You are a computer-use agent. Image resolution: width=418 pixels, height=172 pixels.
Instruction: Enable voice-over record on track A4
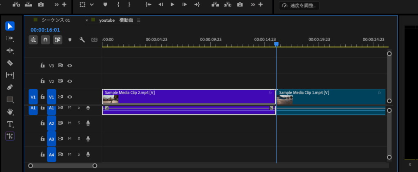88,154
